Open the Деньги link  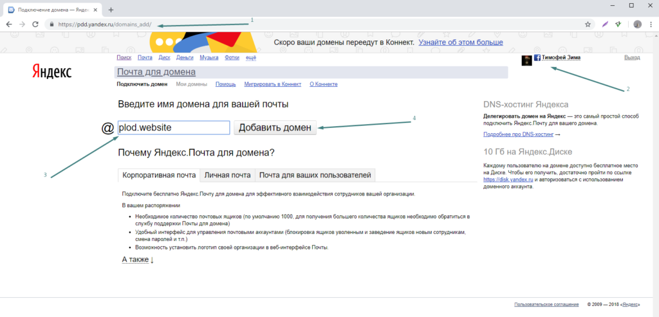pyautogui.click(x=185, y=57)
